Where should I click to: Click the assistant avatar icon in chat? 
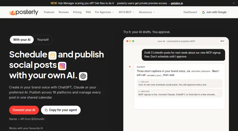point(130,67)
